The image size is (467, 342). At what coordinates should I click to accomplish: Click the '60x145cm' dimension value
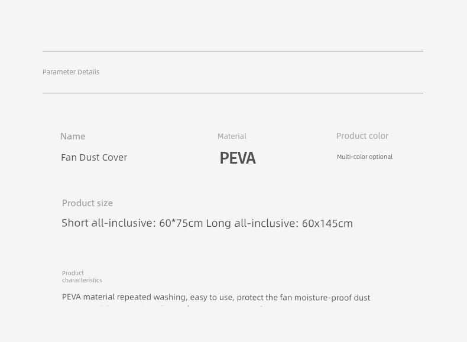(327, 223)
